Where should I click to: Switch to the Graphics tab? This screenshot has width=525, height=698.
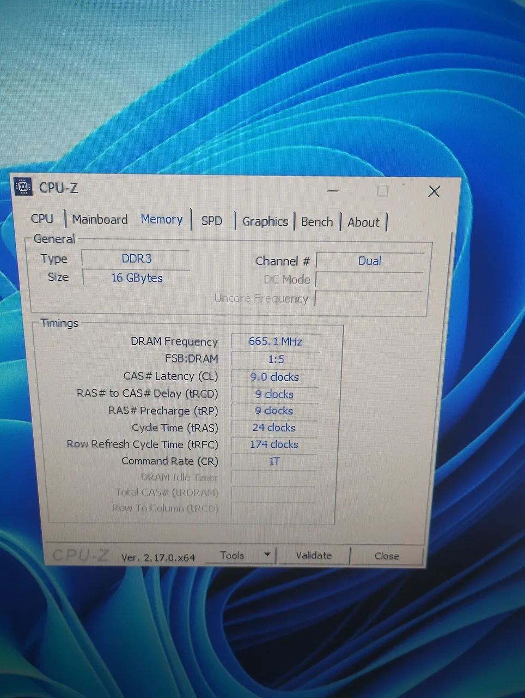[x=265, y=221]
